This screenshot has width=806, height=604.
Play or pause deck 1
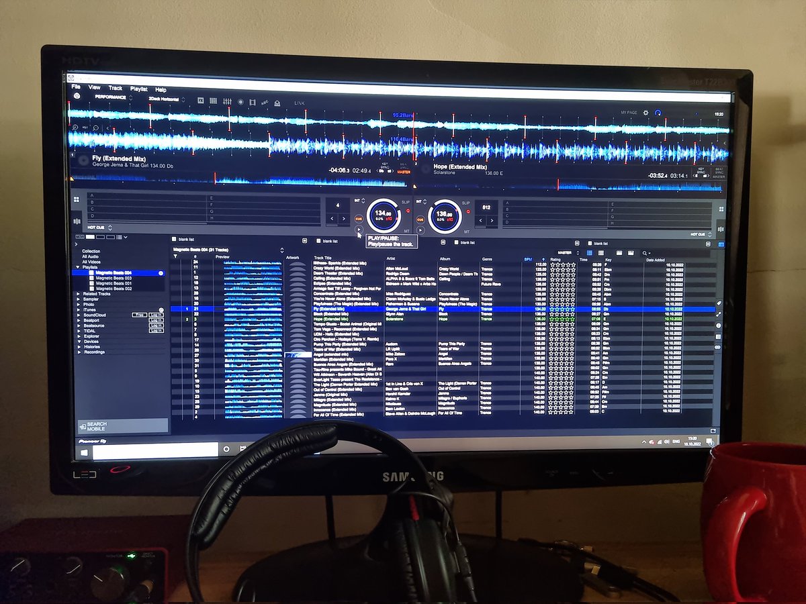click(359, 230)
